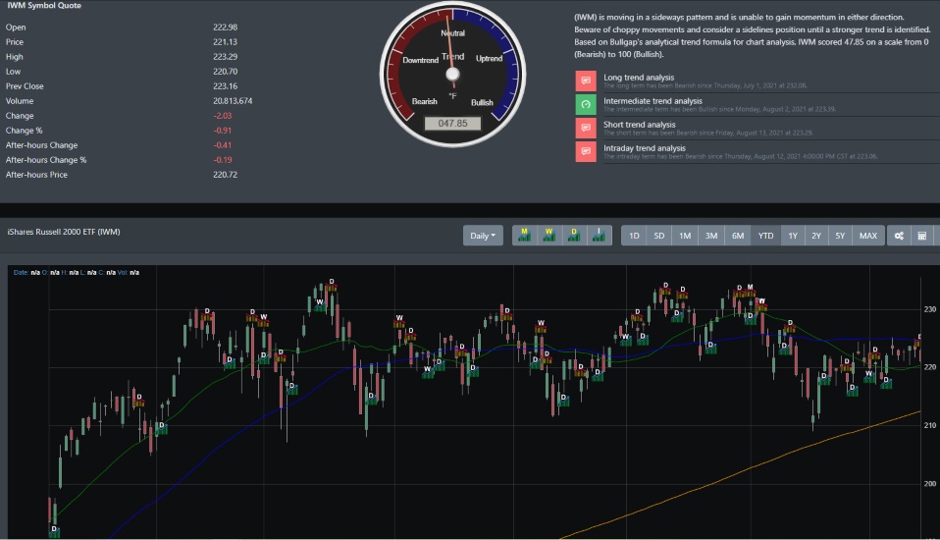
Task: Toggle the monthly (M) signal chart icon
Action: [525, 236]
